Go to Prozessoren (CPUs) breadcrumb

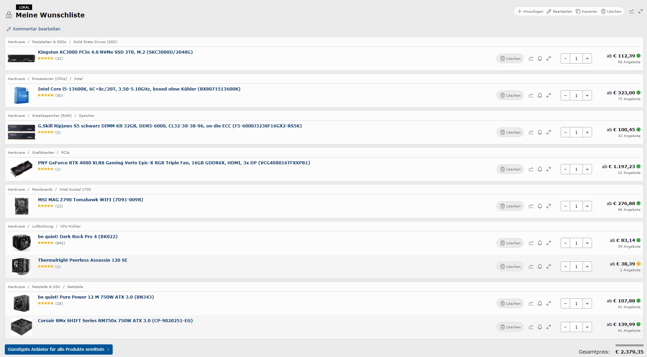pyautogui.click(x=50, y=79)
